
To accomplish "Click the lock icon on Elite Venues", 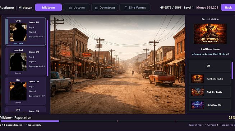I will point(126,8).
